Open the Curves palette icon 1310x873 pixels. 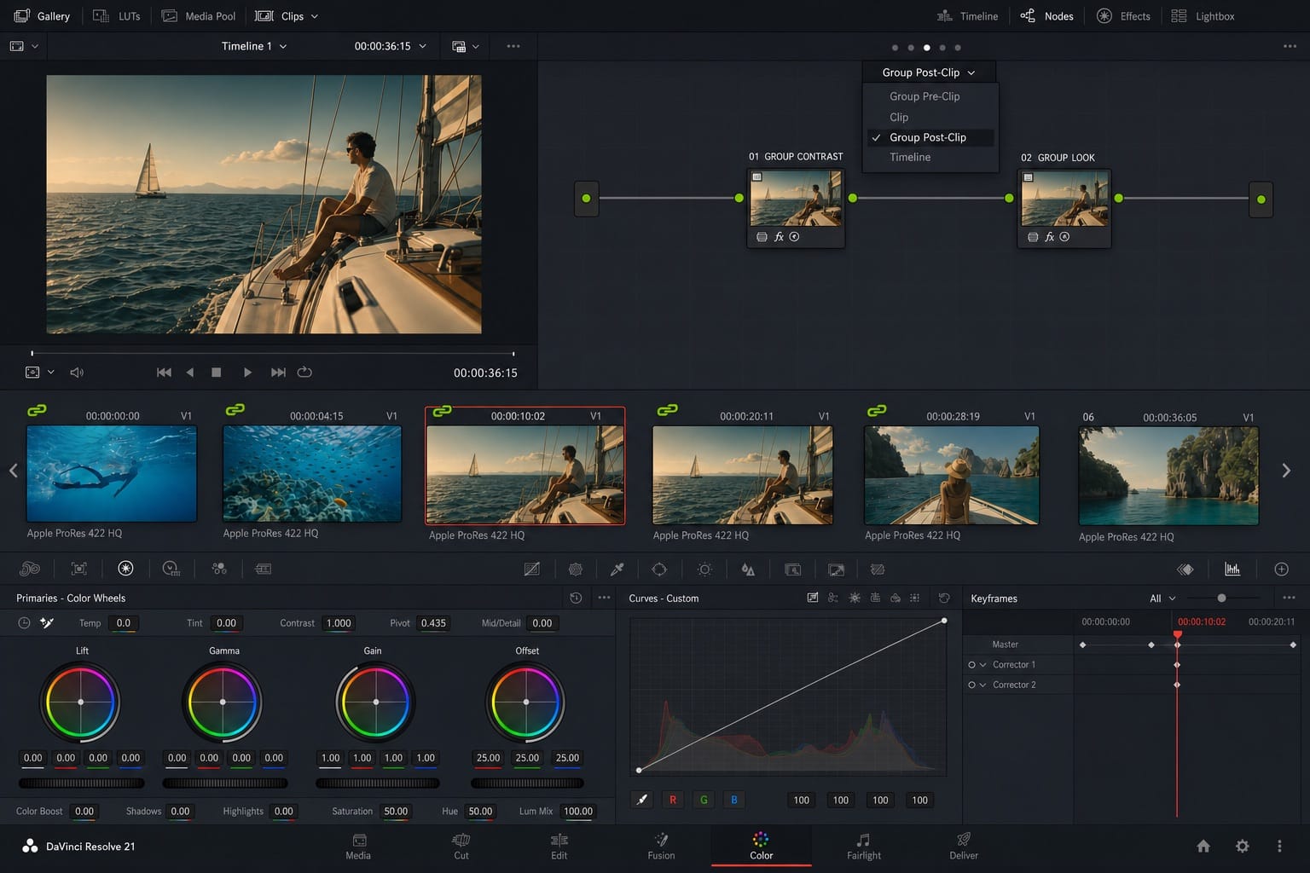tap(531, 569)
